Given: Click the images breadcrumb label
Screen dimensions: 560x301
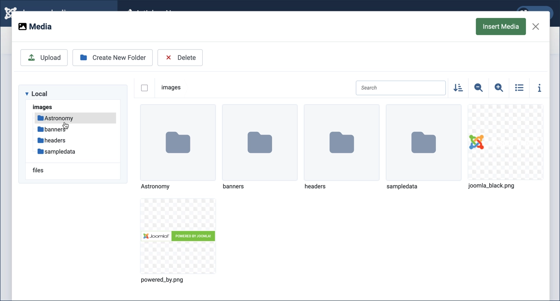Looking at the screenshot, I should point(171,87).
